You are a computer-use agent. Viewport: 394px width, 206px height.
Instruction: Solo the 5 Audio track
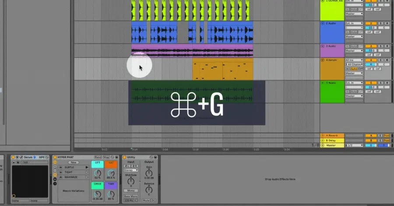pyautogui.click(x=380, y=82)
